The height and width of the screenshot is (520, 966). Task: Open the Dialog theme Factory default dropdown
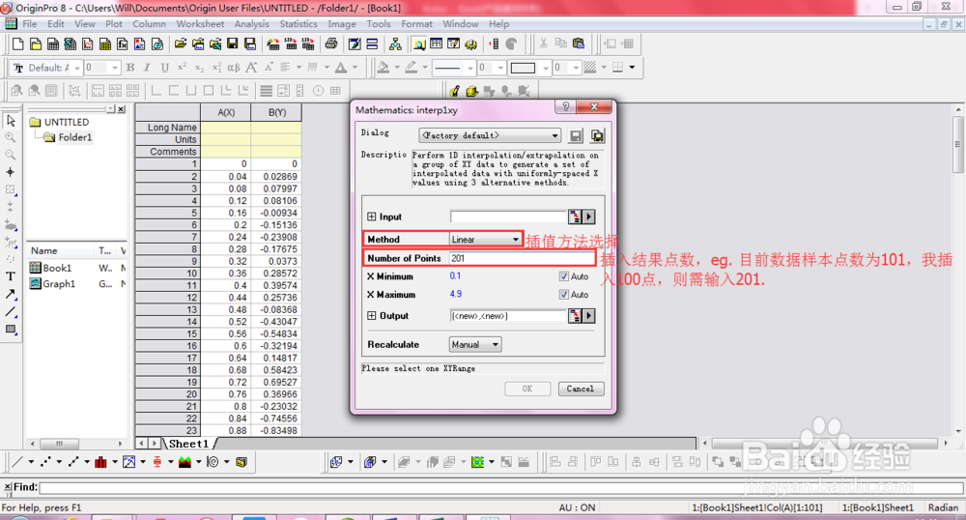coord(490,135)
